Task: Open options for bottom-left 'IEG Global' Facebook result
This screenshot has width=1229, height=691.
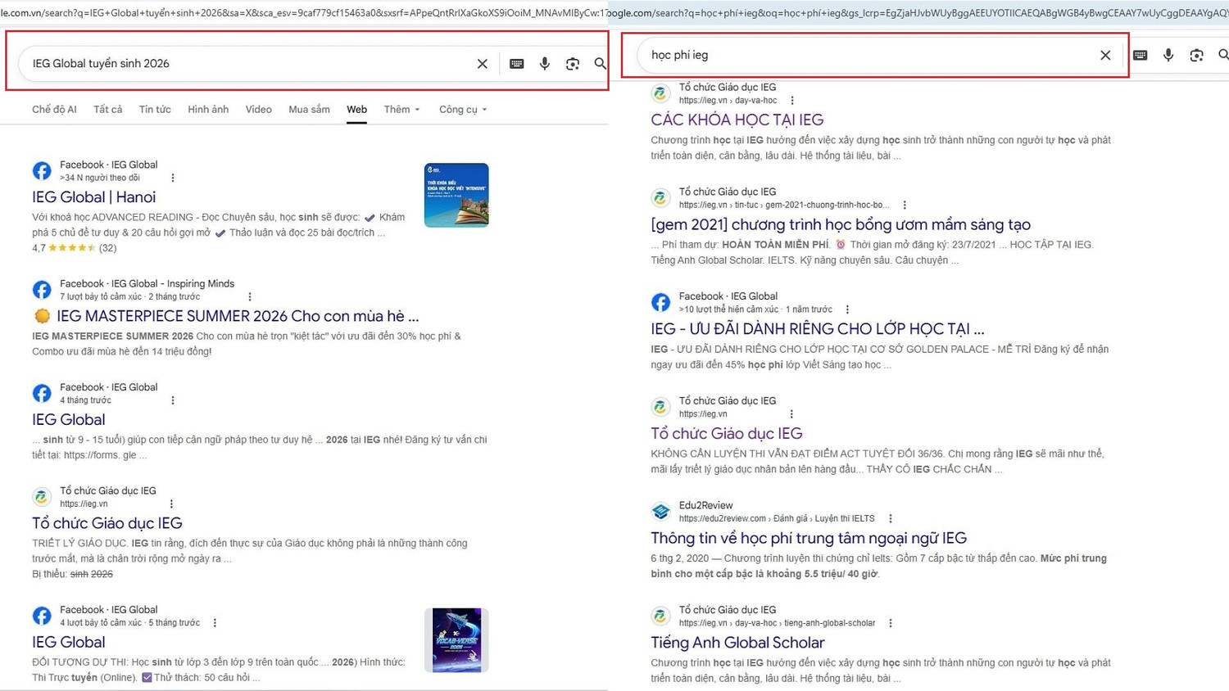Action: tap(215, 623)
